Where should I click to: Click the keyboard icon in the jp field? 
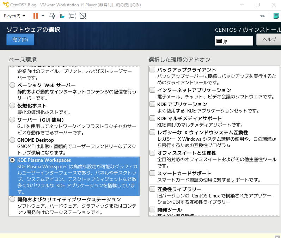[219, 41]
